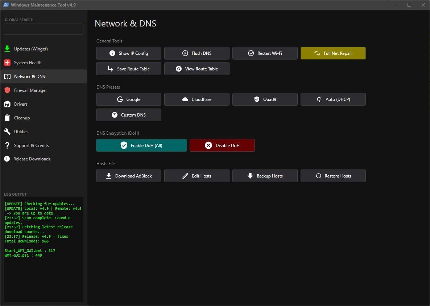
Task: Click the Release Downloads alert icon
Action: pyautogui.click(x=7, y=159)
